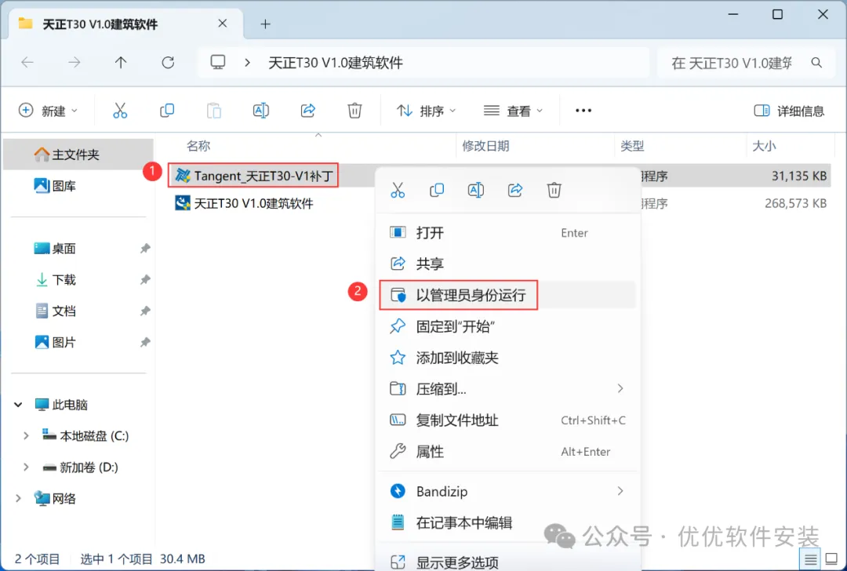The width and height of the screenshot is (847, 571).
Task: Open the Bandizip submenu
Action: (x=507, y=491)
